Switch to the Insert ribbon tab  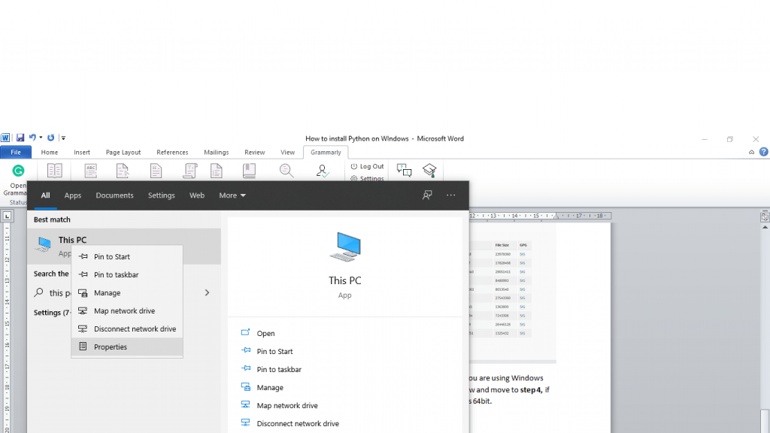(82, 152)
